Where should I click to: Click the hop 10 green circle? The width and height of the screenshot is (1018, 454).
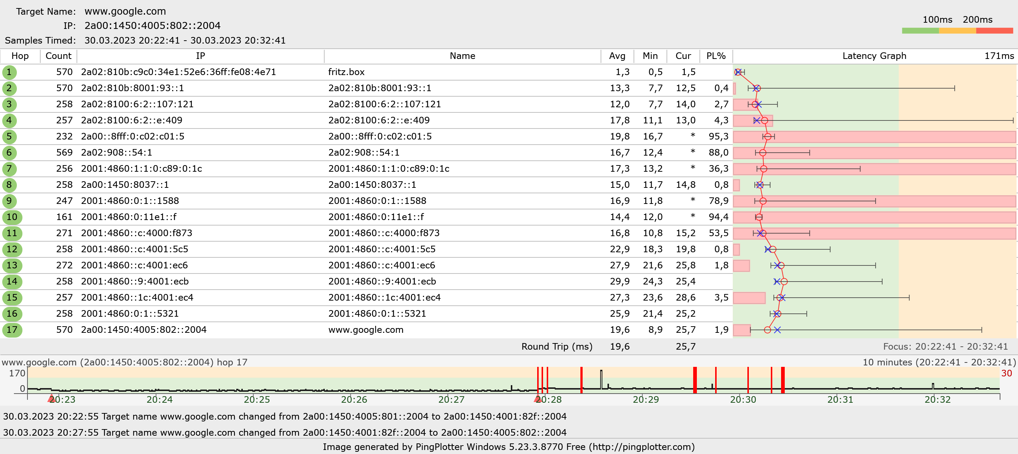coord(12,217)
